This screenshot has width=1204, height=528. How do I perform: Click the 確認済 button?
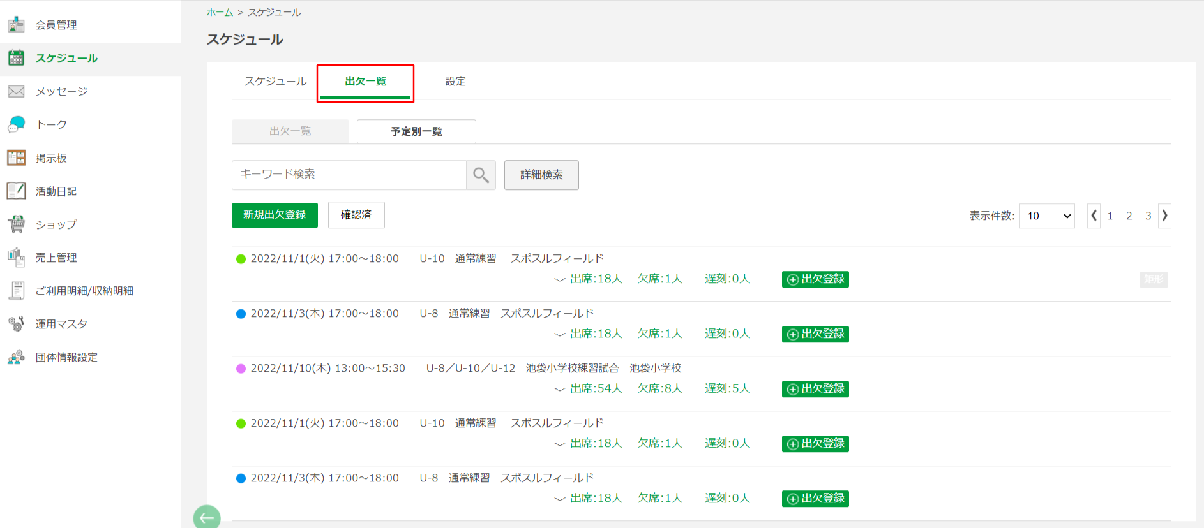click(356, 215)
